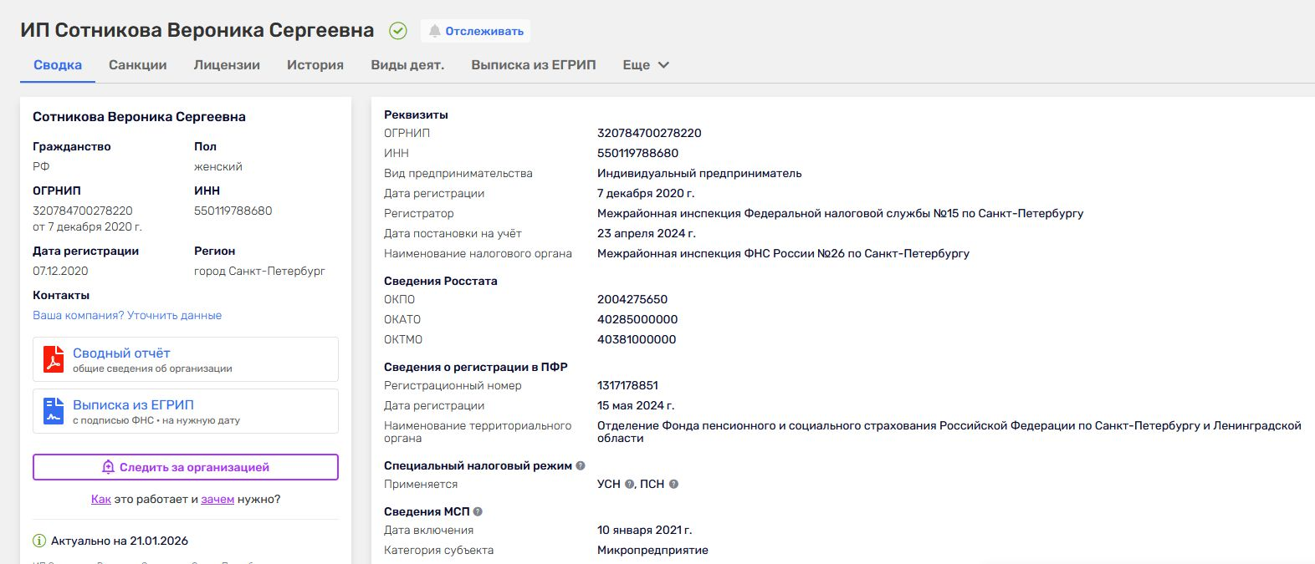Click the date 7 декабря 2020 г.
The height and width of the screenshot is (564, 1315).
[646, 193]
